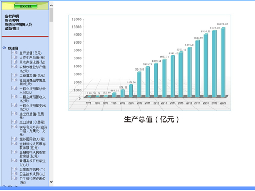
Task: Click document icon beside 三次产业比例(%)
Action: click(15, 62)
